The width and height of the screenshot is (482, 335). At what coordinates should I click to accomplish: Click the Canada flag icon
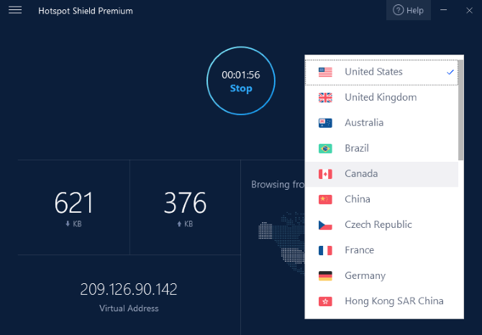pos(325,174)
